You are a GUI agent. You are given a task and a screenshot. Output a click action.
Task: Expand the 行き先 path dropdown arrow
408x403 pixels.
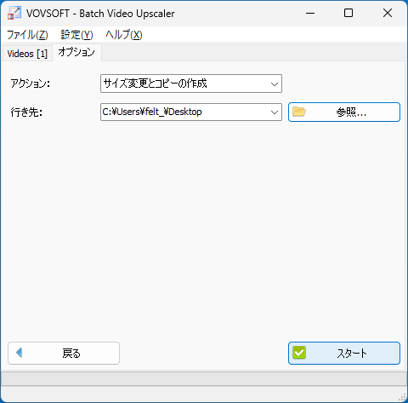tap(274, 112)
